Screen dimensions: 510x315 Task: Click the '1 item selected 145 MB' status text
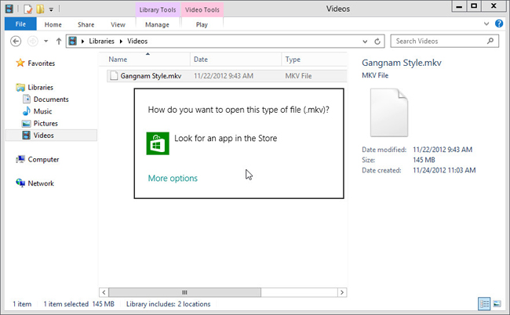click(x=79, y=304)
